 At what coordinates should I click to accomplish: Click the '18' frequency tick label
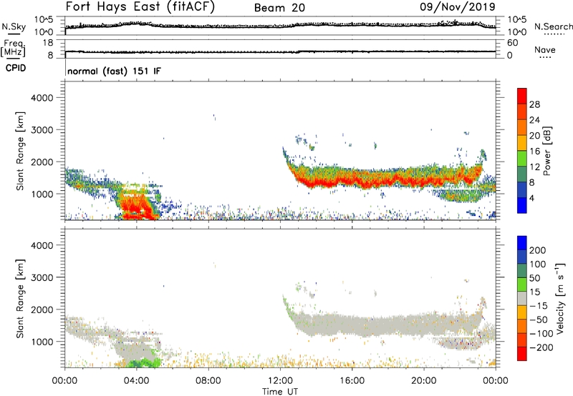(x=48, y=43)
